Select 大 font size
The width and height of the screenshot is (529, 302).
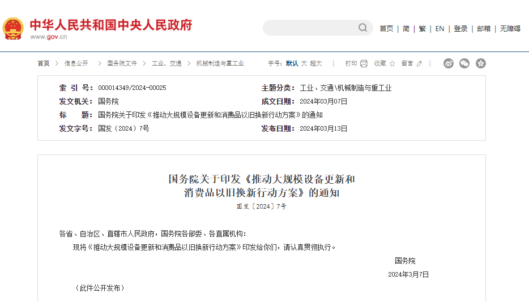pyautogui.click(x=304, y=63)
